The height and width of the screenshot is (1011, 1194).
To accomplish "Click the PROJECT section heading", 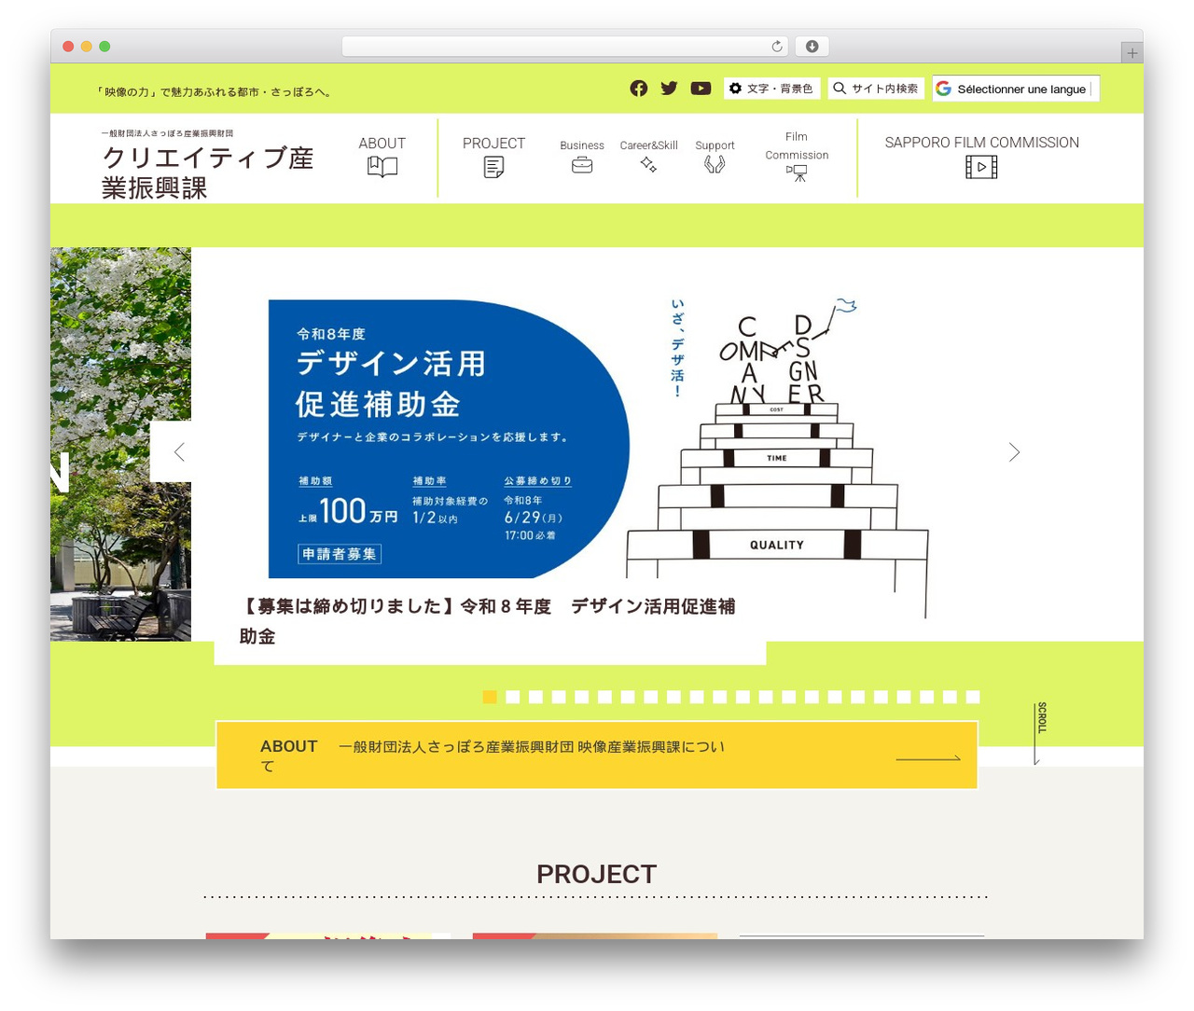I will click(x=597, y=874).
